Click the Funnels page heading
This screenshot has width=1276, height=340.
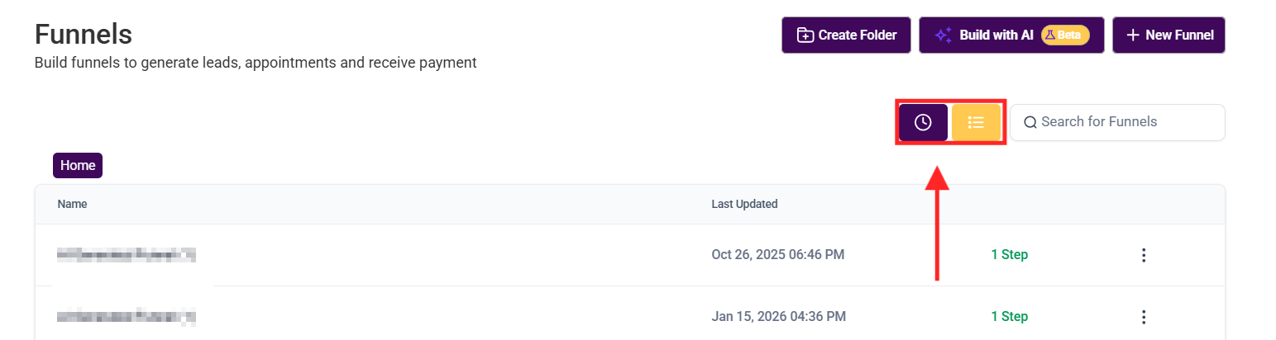84,35
